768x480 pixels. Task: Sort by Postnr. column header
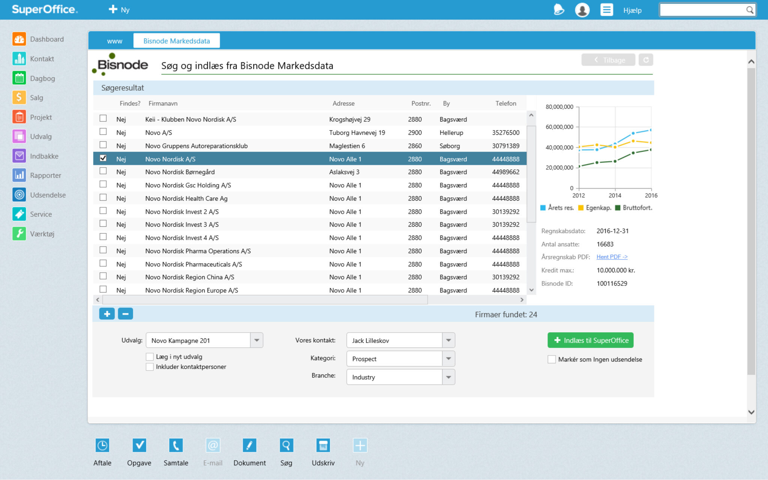coord(421,103)
